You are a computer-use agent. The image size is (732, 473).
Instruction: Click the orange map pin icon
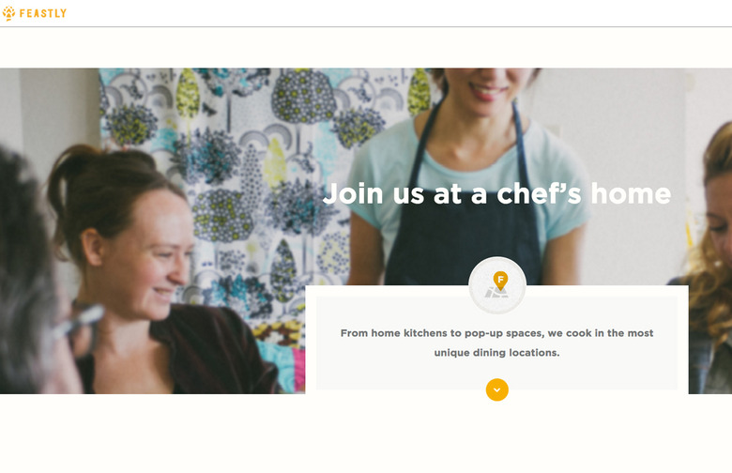500,280
